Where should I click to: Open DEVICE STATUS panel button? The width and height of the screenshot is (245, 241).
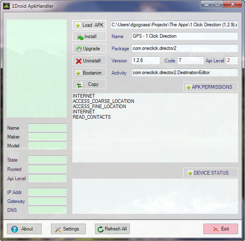[210, 173]
